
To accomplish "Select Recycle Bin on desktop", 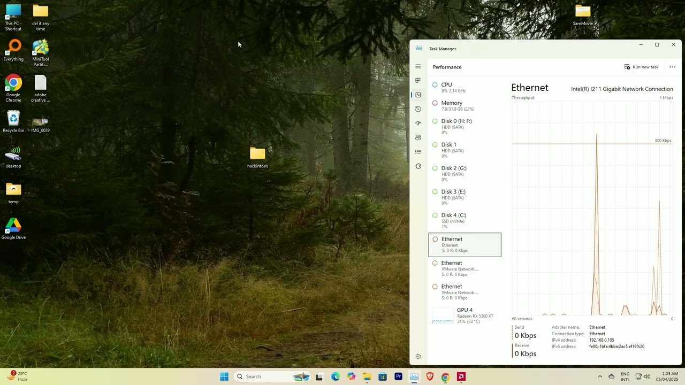I will pyautogui.click(x=13, y=122).
